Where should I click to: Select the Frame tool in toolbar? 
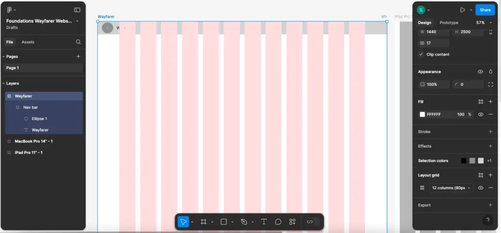(204, 222)
